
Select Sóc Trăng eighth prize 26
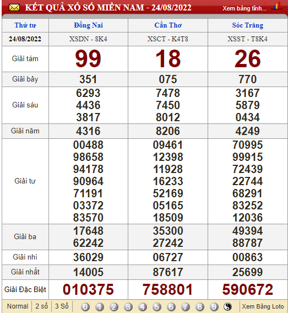[247, 58]
